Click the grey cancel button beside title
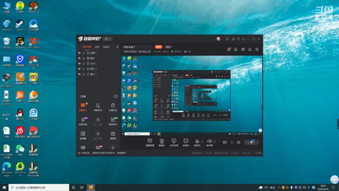This screenshot has width=339, height=191. coord(168,47)
